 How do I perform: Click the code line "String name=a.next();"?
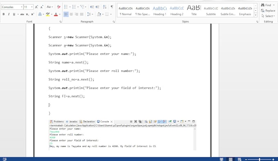68,63
